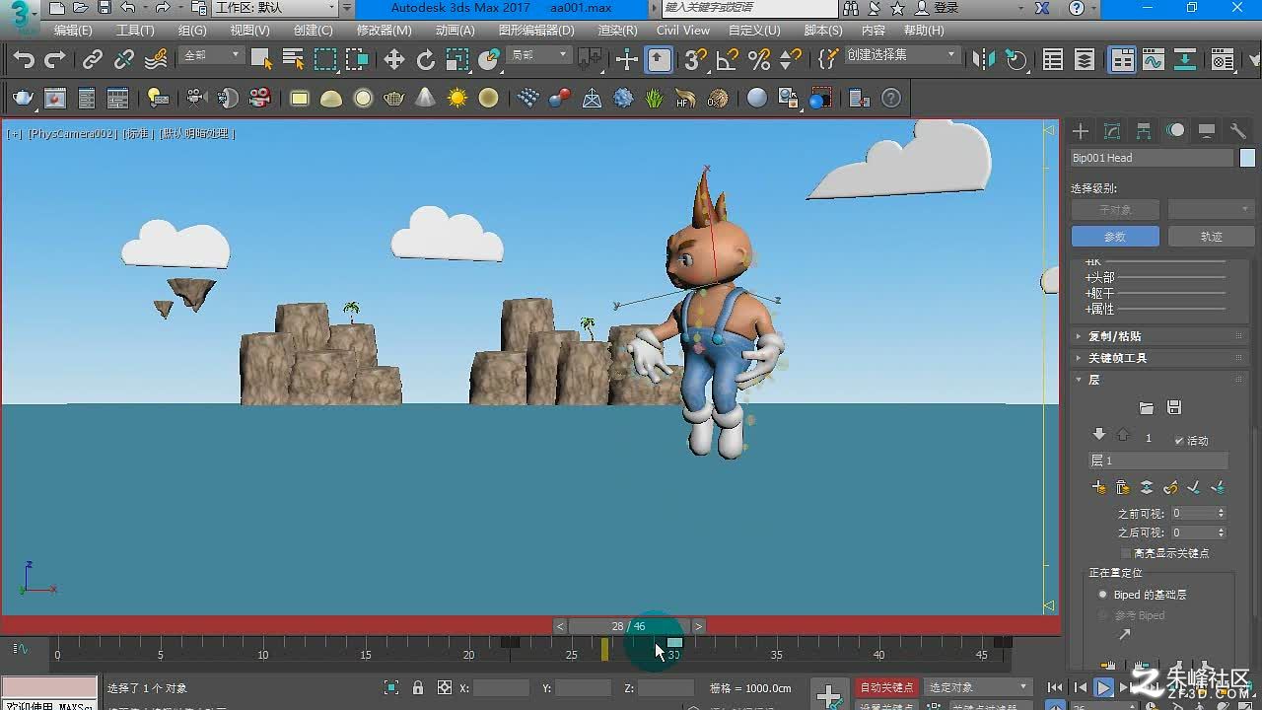
Task: Open the 全部 selection filter dropdown
Action: (212, 55)
